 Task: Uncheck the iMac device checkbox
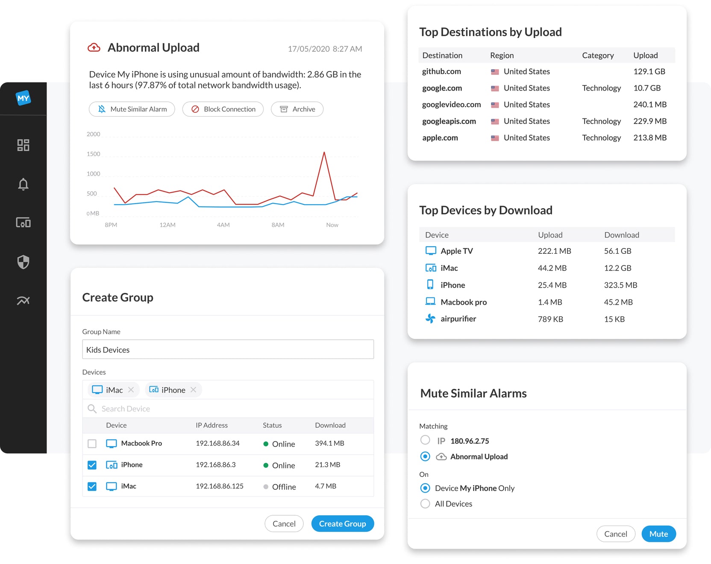point(92,486)
